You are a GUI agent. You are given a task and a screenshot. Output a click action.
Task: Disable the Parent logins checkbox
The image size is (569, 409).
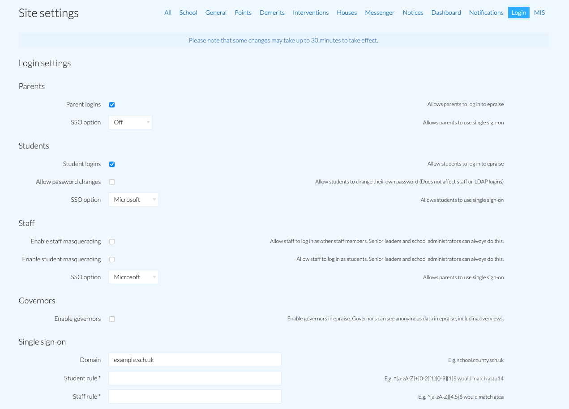[111, 104]
